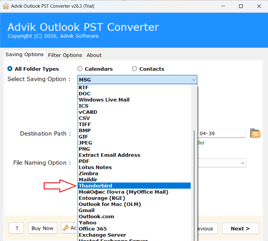The image size is (268, 241).
Task: Choose Outlook.com as saving option
Action: tap(134, 216)
